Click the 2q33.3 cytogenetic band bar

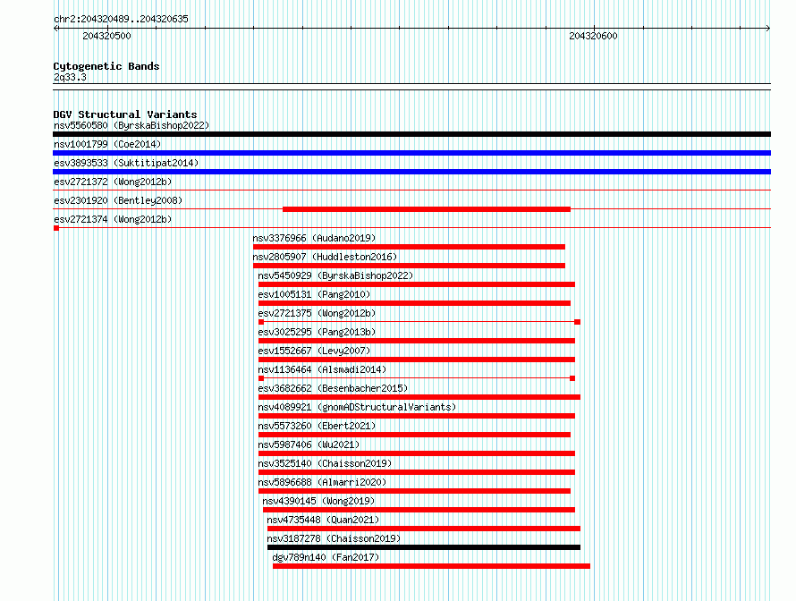(x=411, y=87)
